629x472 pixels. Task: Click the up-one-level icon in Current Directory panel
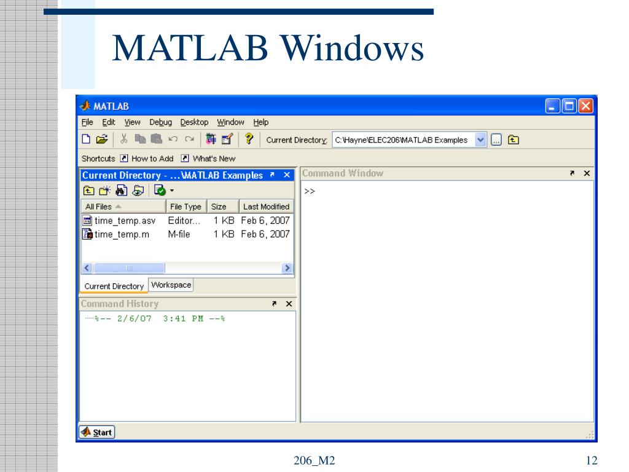pos(88,191)
